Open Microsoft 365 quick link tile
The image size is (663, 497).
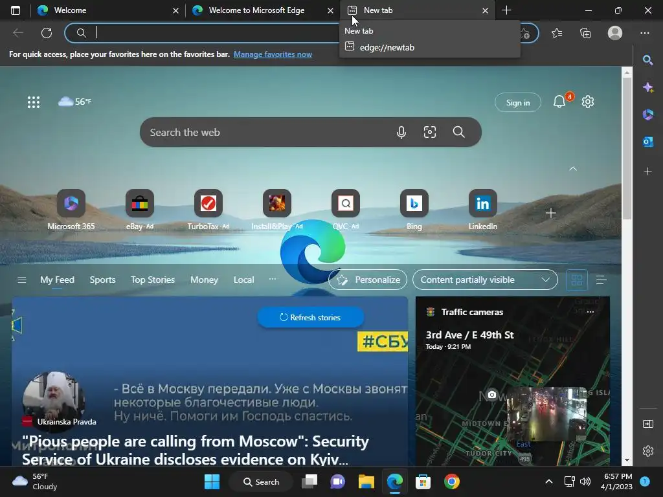(71, 210)
